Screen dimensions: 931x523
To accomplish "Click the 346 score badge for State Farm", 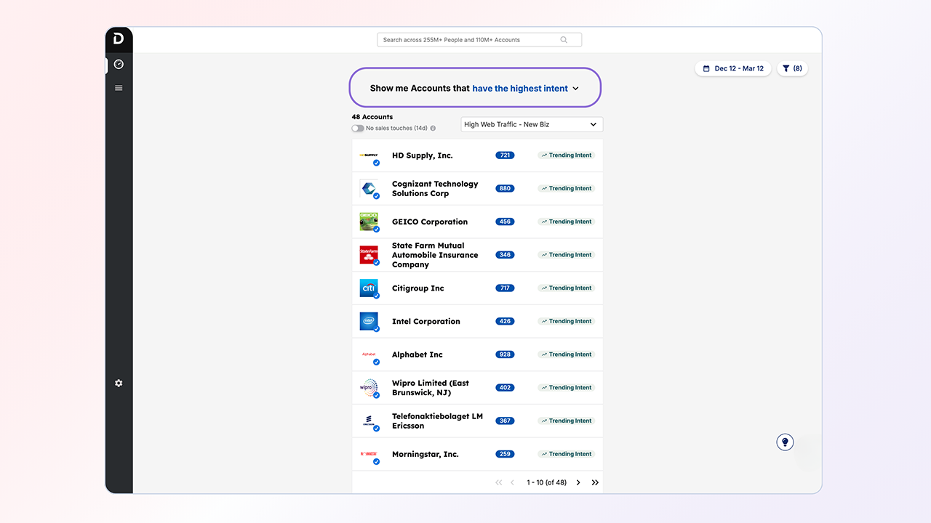I will pos(505,255).
